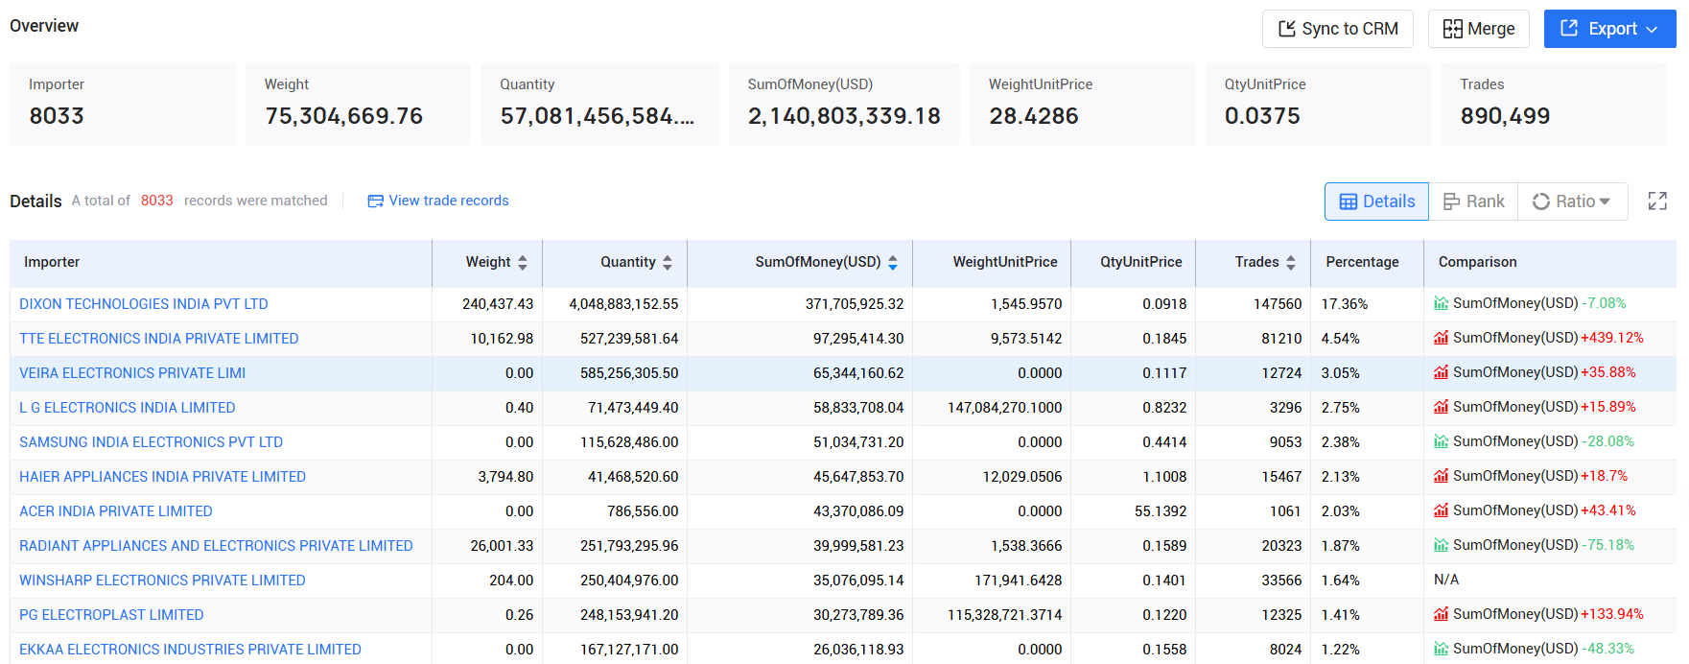Sort by SumOfMoney(USD) column arrows
Screen dimensions: 1689x664
click(893, 262)
